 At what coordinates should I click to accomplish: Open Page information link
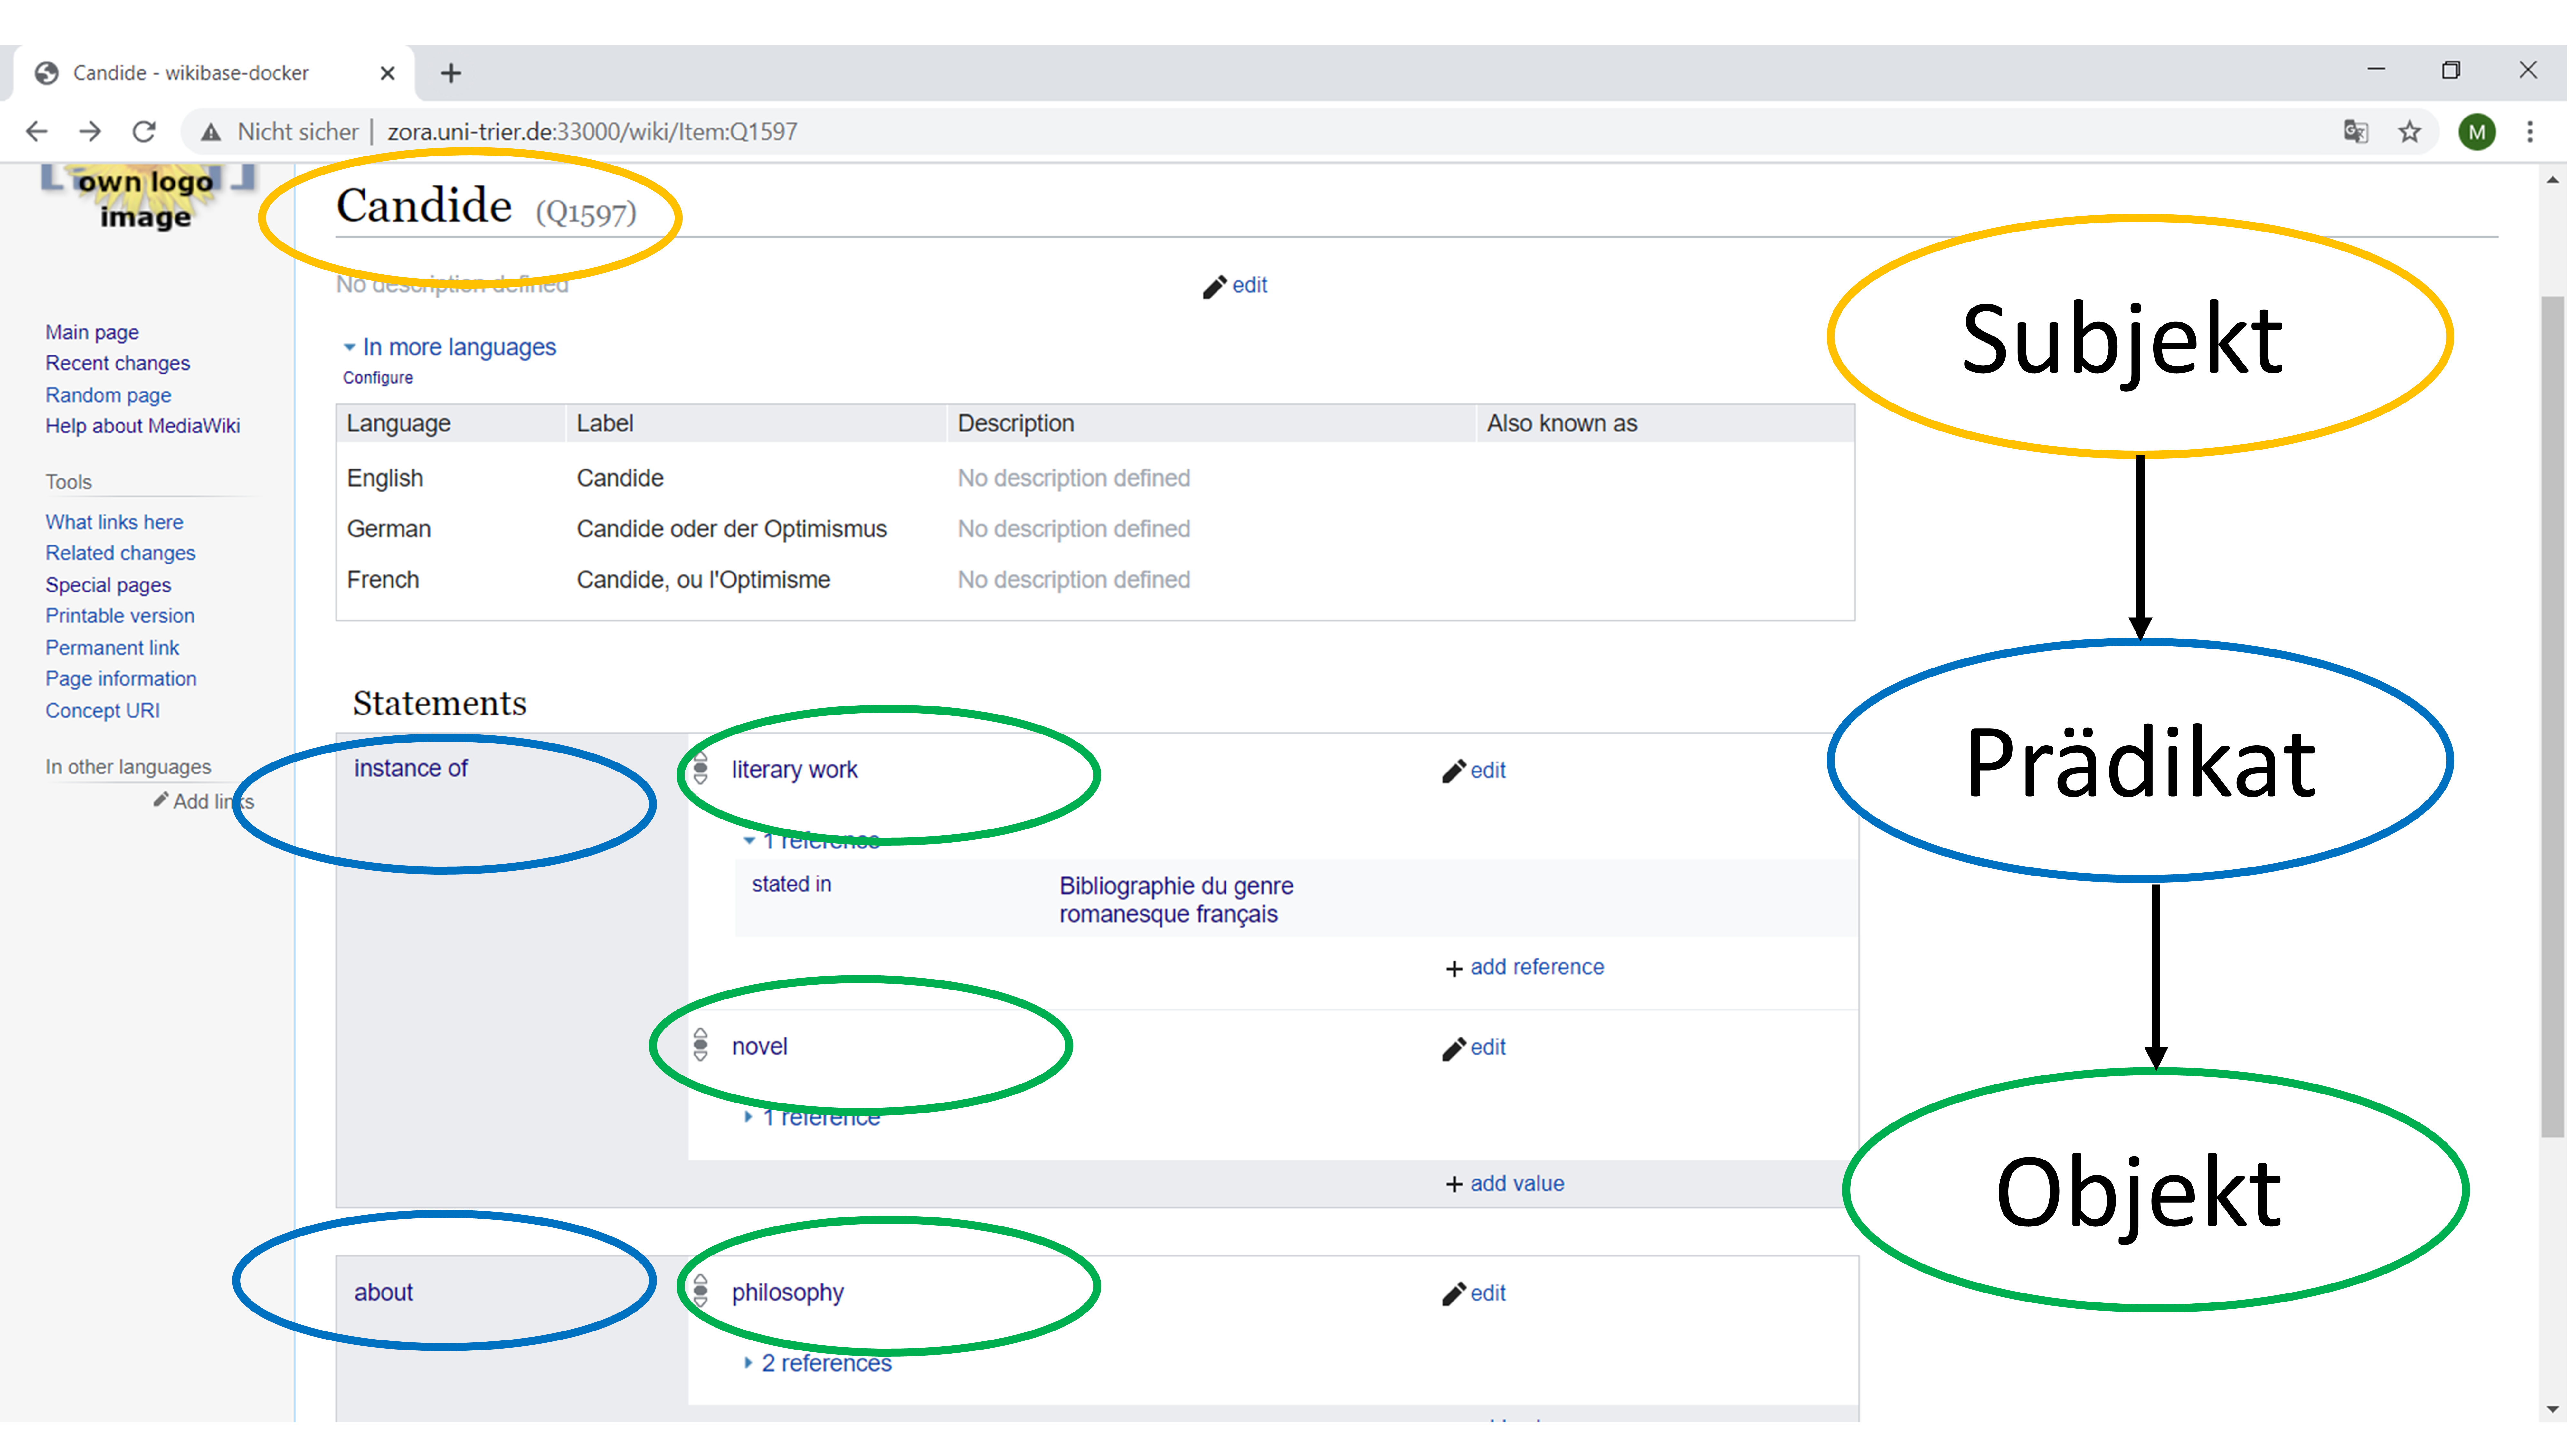tap(121, 679)
